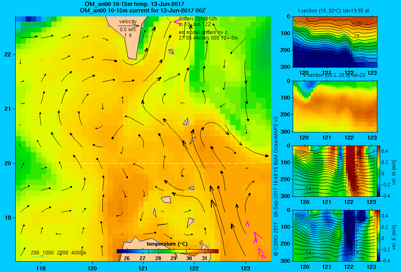This screenshot has height=272, width=401.
Task: Click the magenta drifter marker beside the drifters text
Action: pyautogui.click(x=177, y=22)
